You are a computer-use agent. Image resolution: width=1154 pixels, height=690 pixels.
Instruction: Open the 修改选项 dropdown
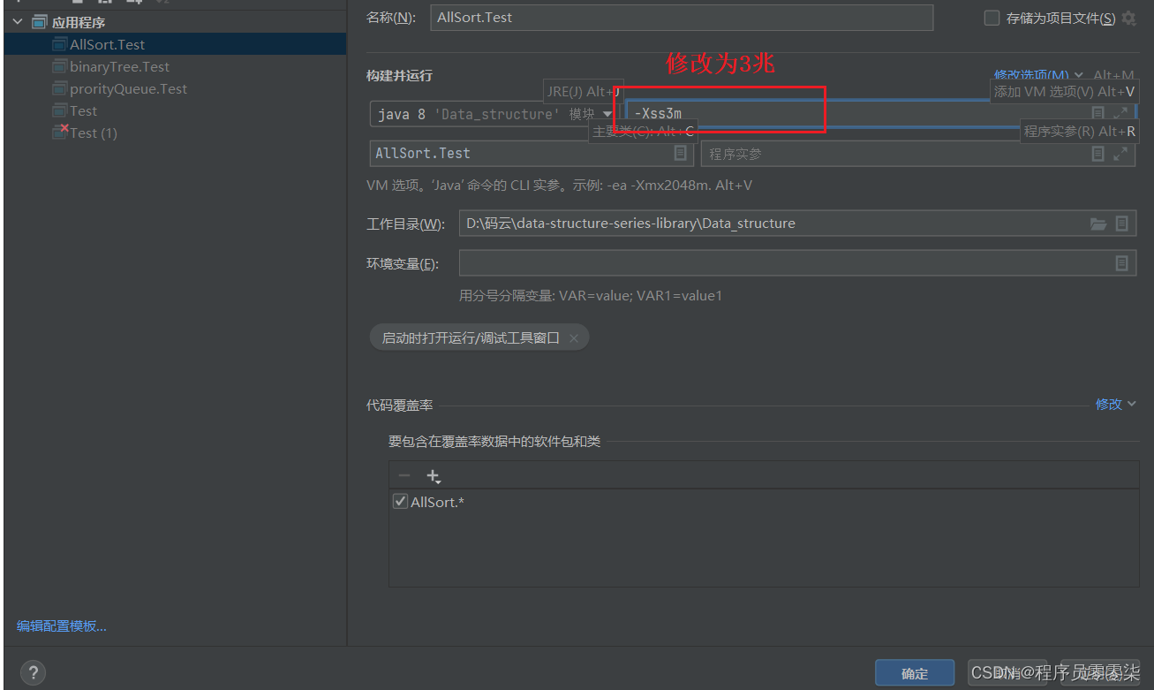coord(1037,76)
